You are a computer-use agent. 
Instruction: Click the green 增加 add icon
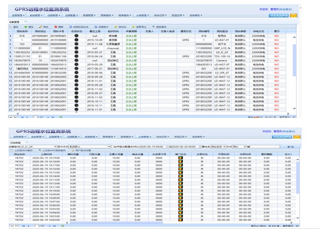click(x=26, y=27)
